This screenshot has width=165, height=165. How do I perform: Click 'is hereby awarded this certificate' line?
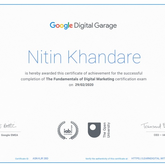click(x=84, y=73)
